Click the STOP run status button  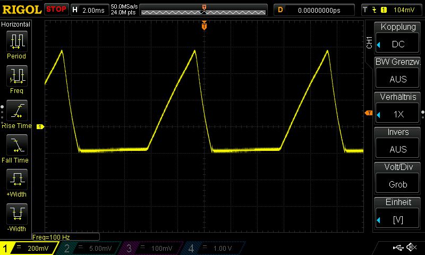tap(56, 10)
